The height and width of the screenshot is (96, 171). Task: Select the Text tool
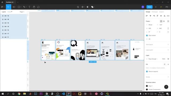click(x=29, y=7)
